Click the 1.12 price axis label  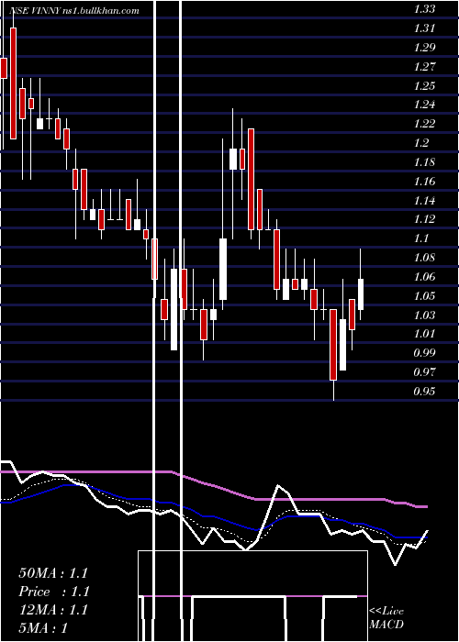click(x=424, y=218)
